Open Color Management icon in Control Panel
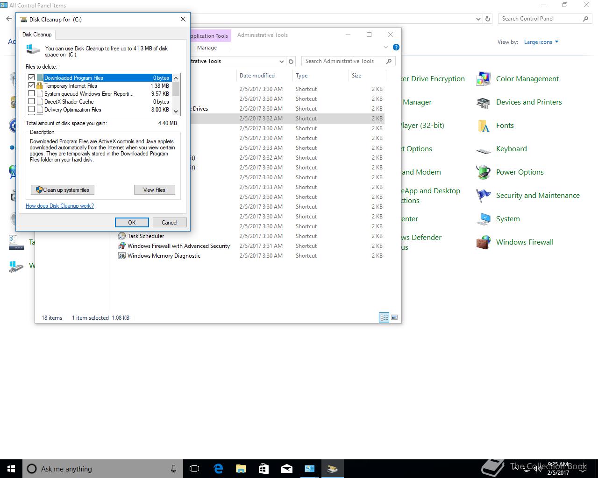The height and width of the screenshot is (478, 598). tap(483, 79)
